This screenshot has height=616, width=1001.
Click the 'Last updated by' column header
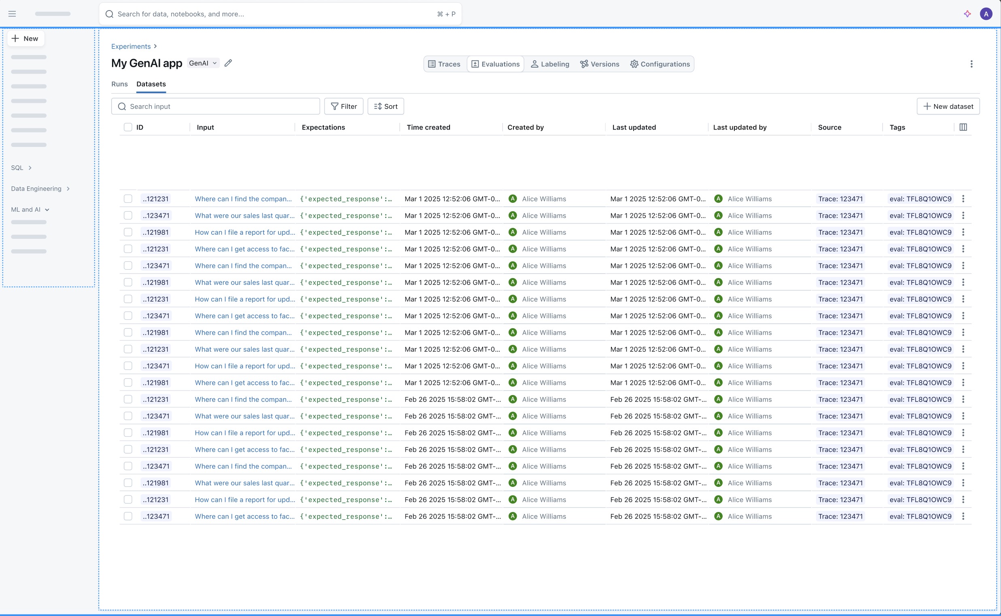[740, 127]
